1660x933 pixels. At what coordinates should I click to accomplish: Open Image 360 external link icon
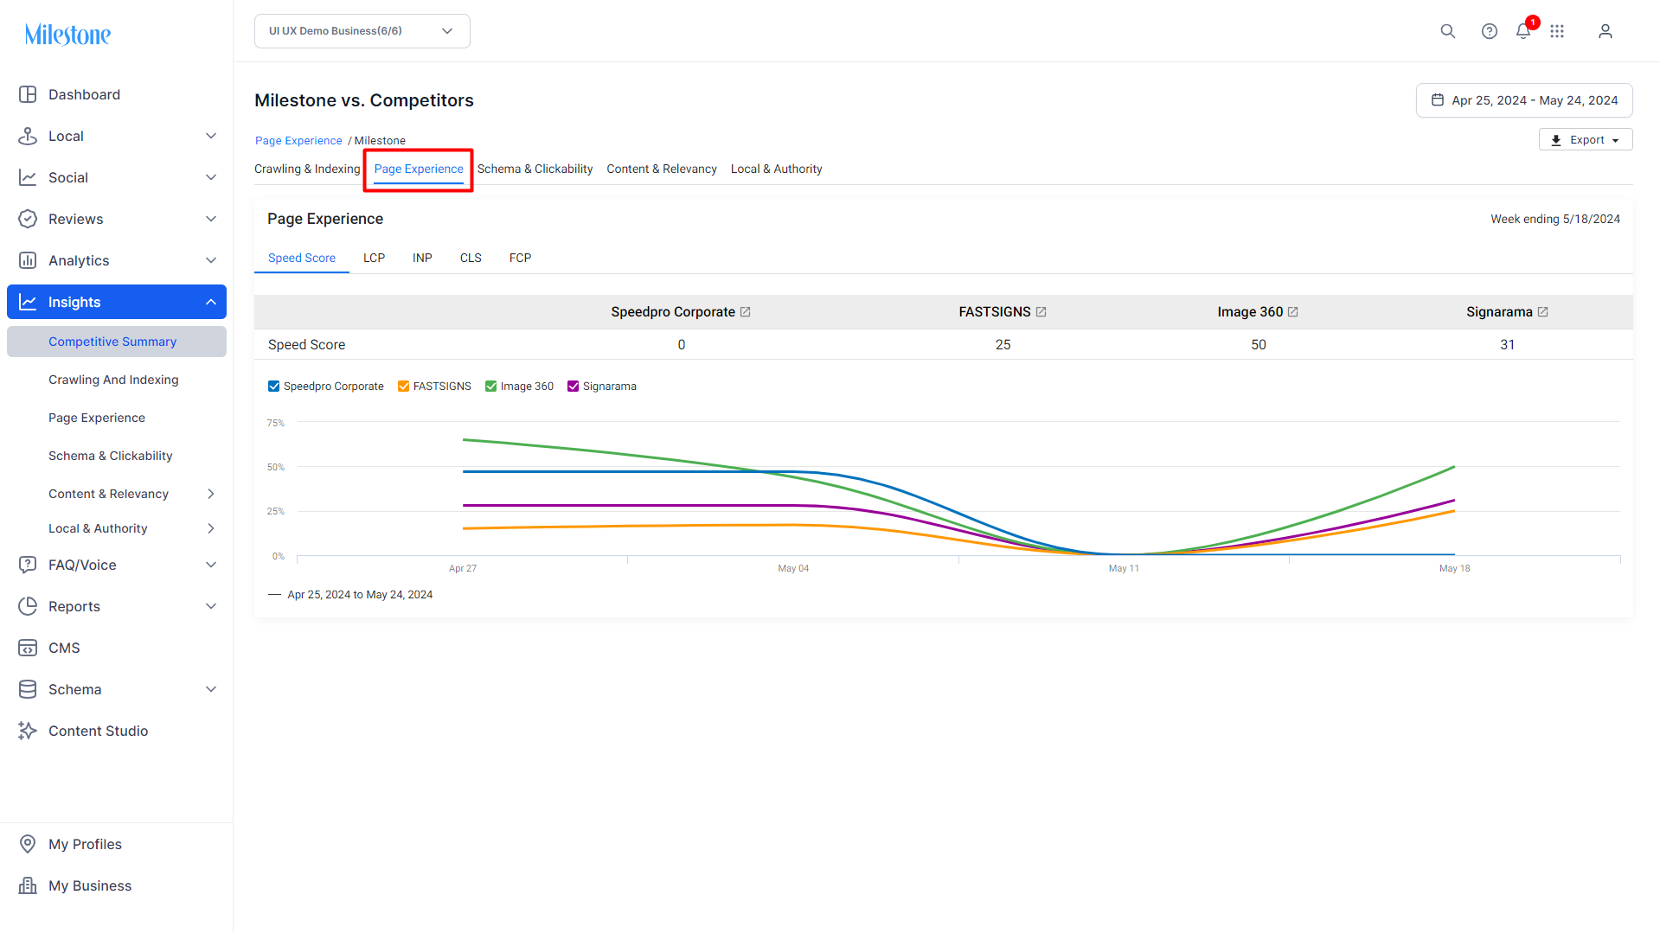click(x=1293, y=312)
